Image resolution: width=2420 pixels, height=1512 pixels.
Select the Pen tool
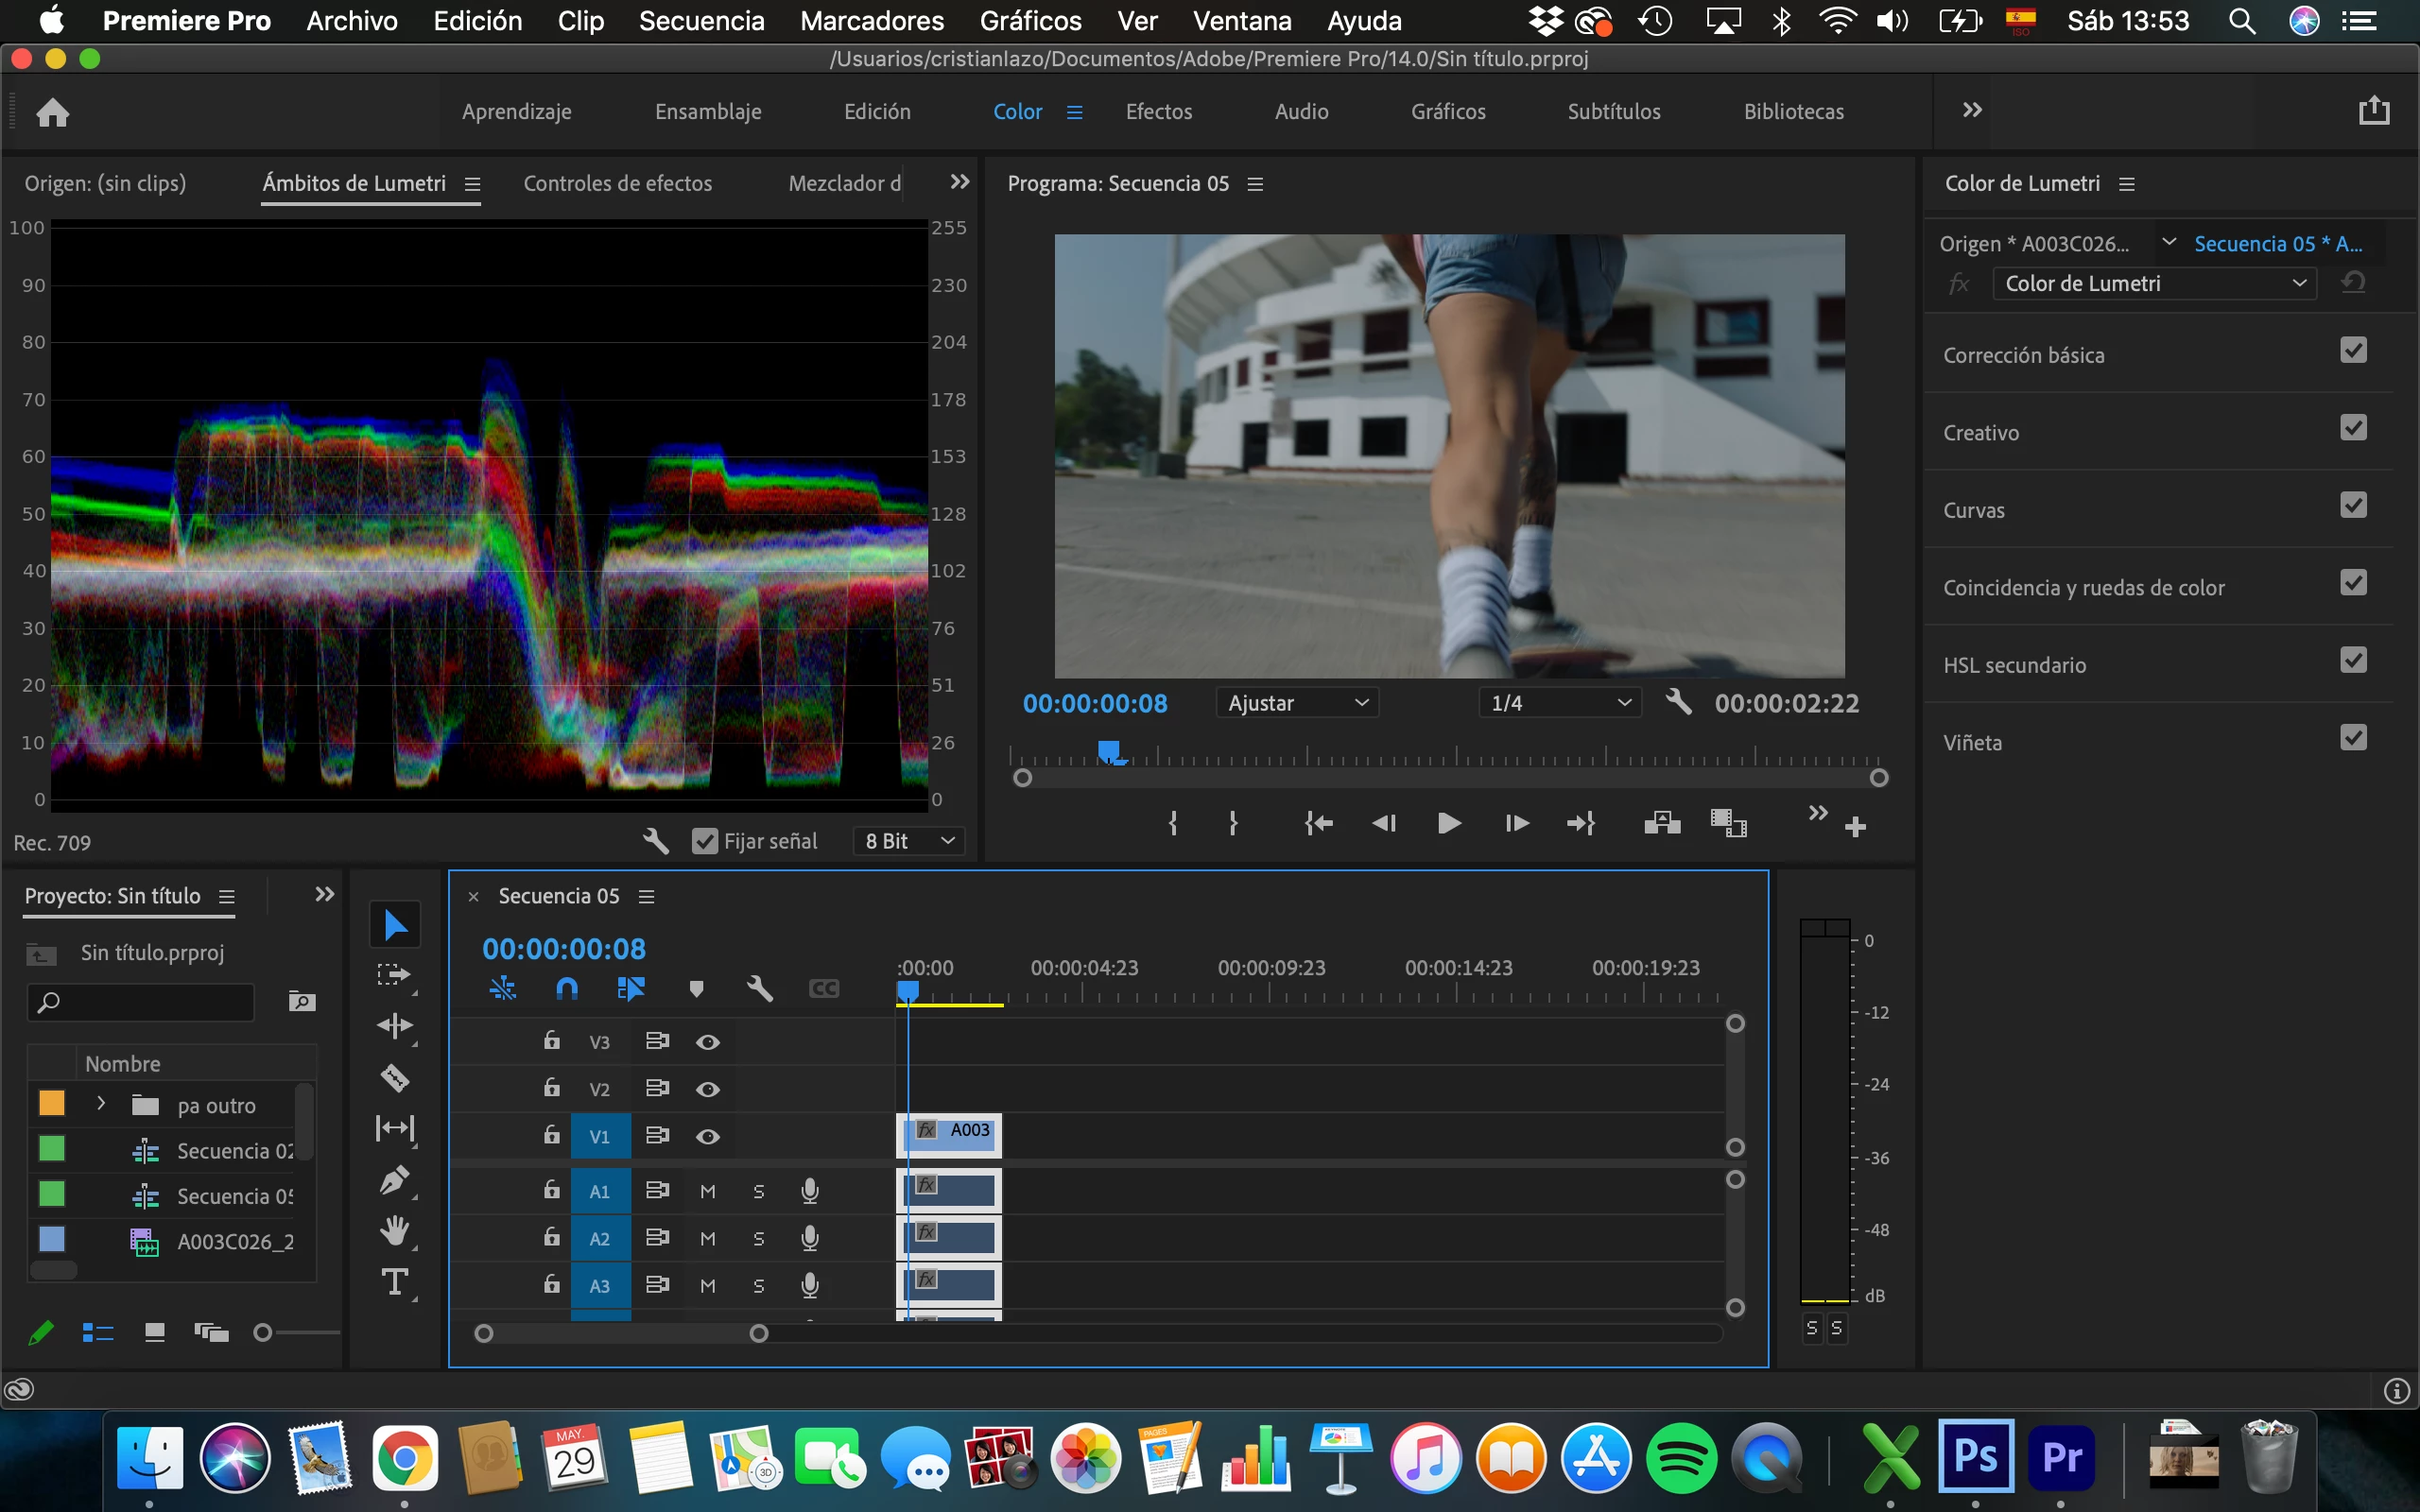395,1181
